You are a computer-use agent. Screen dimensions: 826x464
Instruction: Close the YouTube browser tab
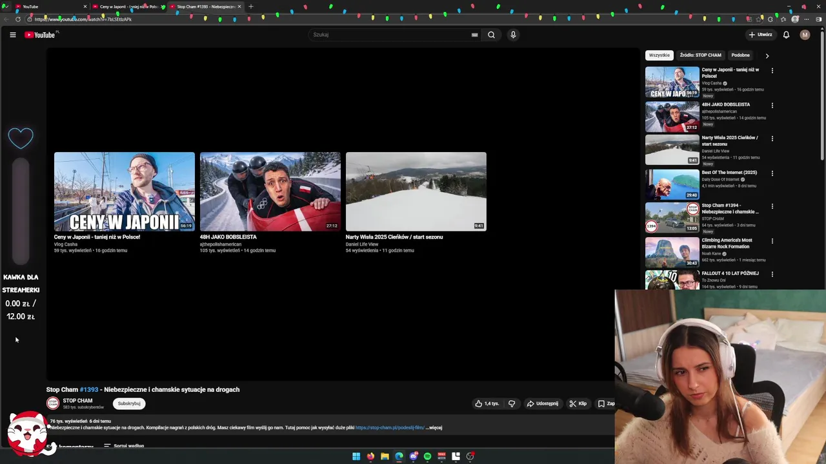pyautogui.click(x=85, y=6)
